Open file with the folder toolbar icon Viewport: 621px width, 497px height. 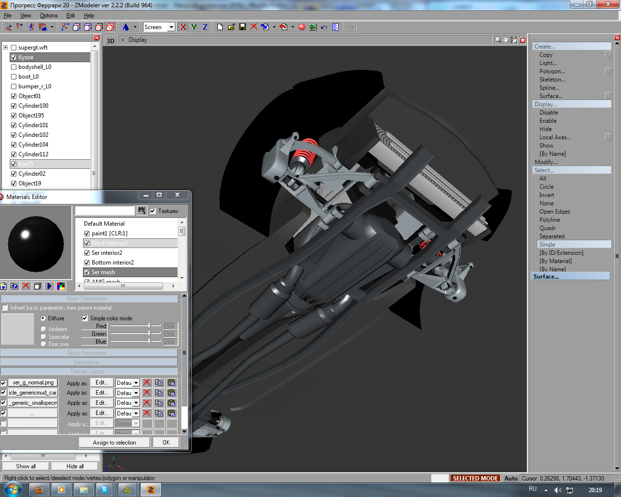pos(231,27)
